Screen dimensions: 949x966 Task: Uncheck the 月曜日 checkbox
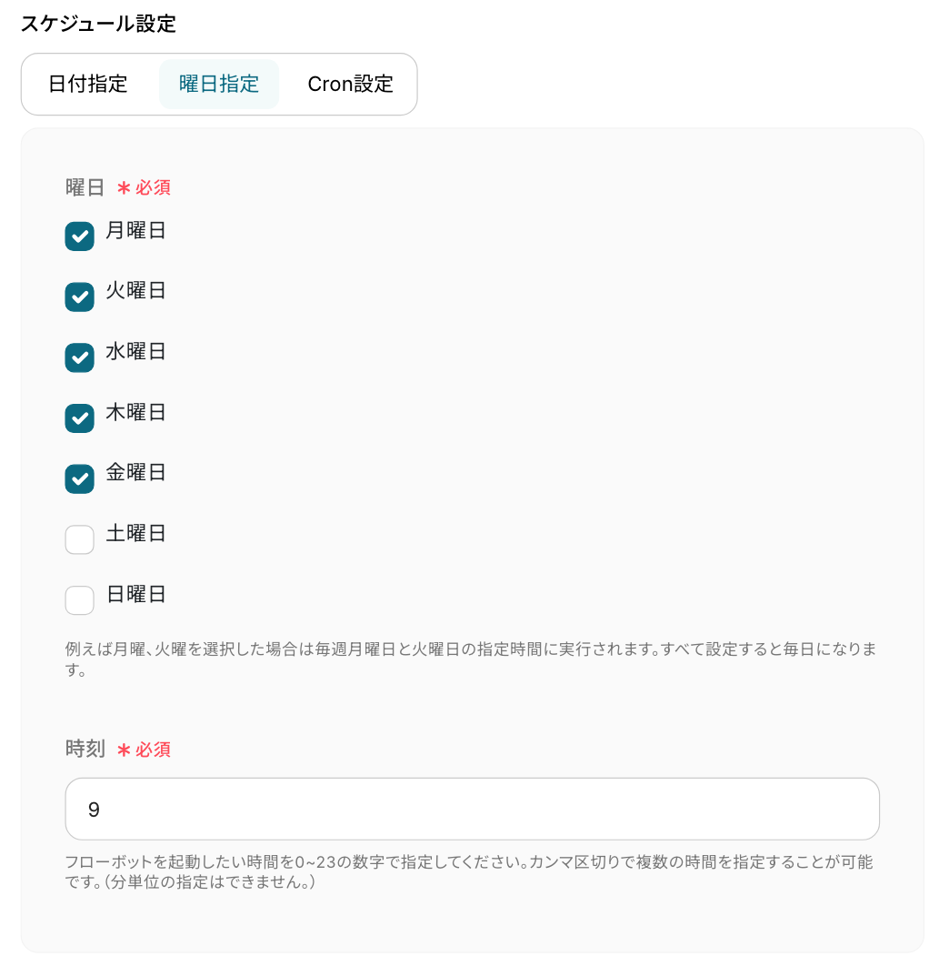pos(79,236)
